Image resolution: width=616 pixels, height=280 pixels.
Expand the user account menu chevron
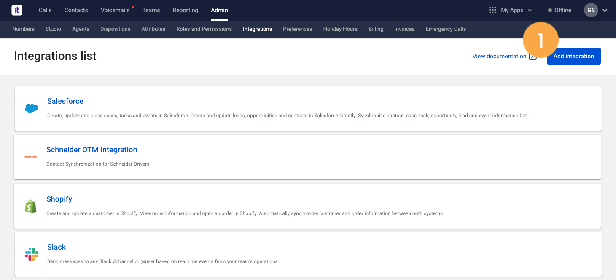coord(605,10)
